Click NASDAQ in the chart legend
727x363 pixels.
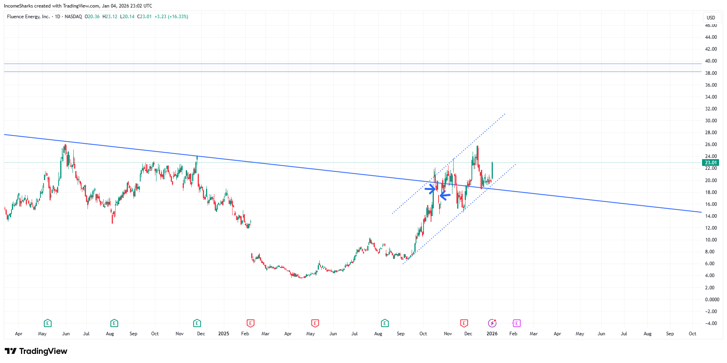tap(73, 17)
